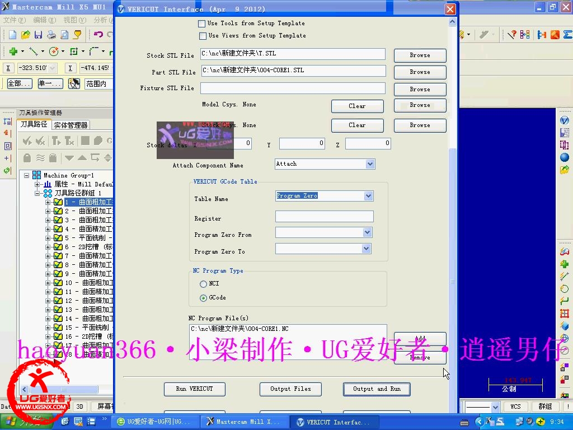
Task: Click the select-all-operations checkmark icon
Action: click(26, 141)
